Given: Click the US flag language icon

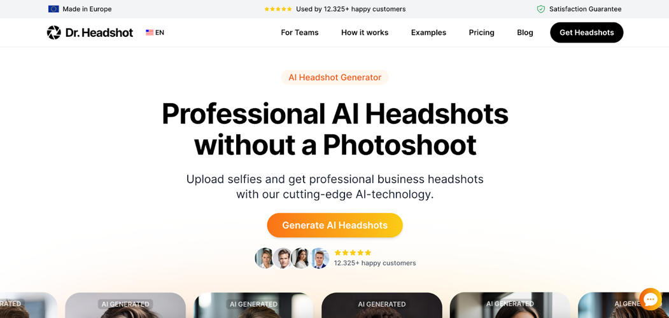Looking at the screenshot, I should pos(150,32).
